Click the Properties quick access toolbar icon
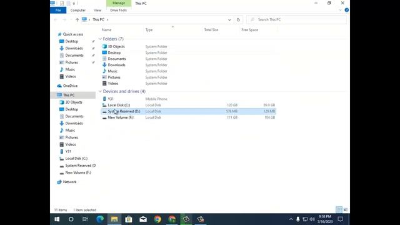Viewport: 400px width, 225px height. point(62,3)
